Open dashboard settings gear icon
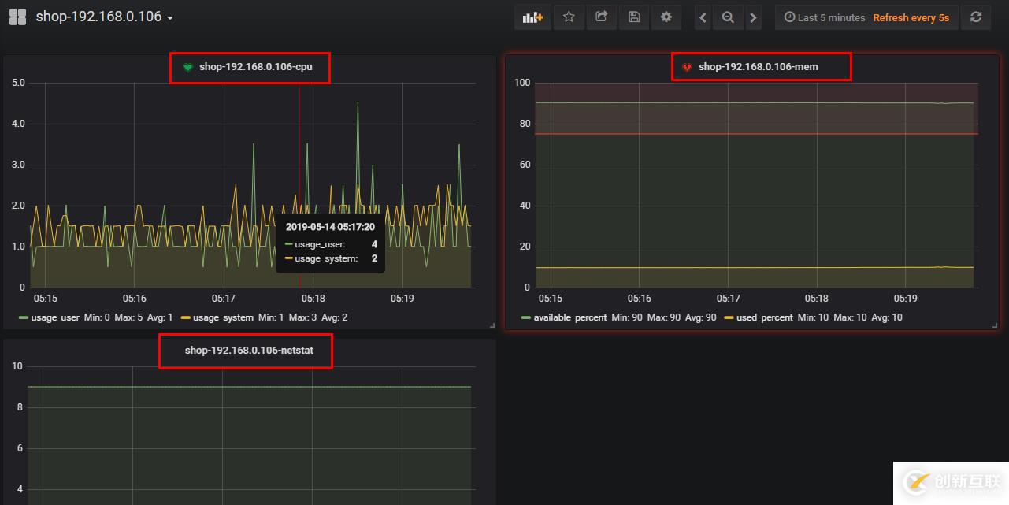This screenshot has height=505, width=1009. pyautogui.click(x=666, y=17)
